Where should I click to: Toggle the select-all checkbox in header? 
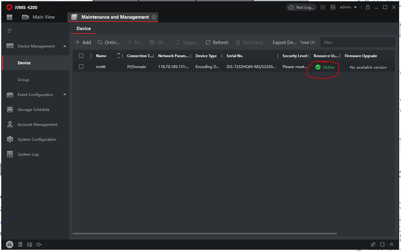click(81, 56)
